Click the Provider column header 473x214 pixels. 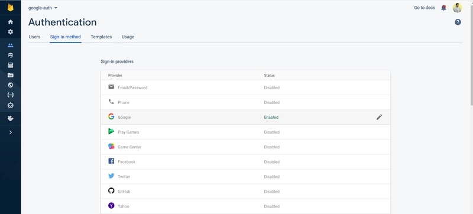pos(115,75)
